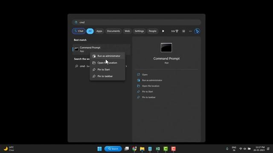Switch to the Documents filter tab
Screen dimensions: 273x153
[113, 31]
